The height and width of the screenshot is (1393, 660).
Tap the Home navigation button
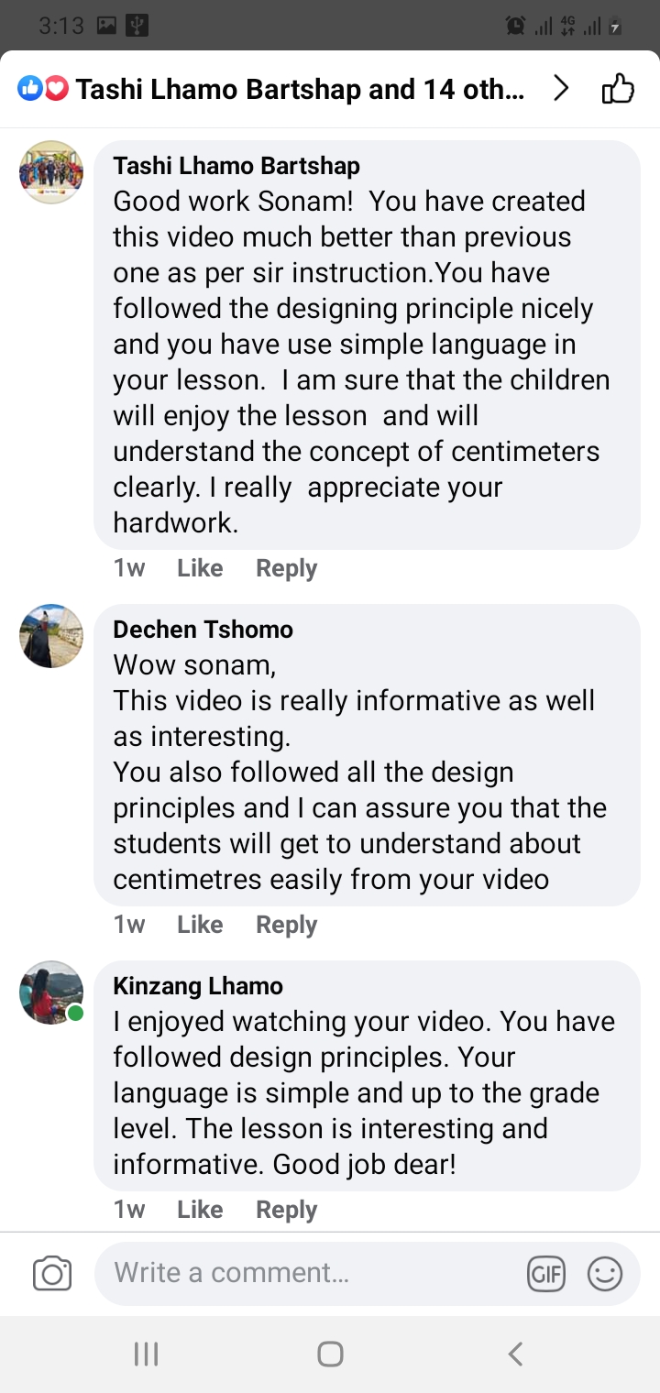coord(330,1353)
